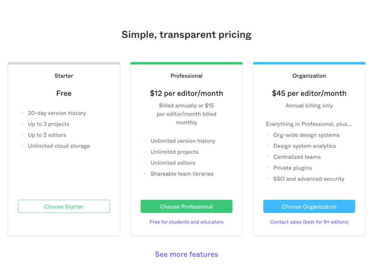
Task: Click the Professional plan title
Action: coord(186,76)
